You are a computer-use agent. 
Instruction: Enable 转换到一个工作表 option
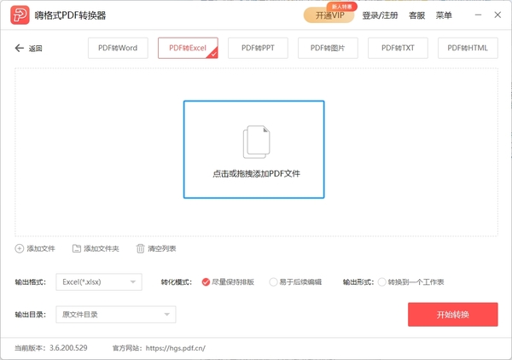pos(382,282)
